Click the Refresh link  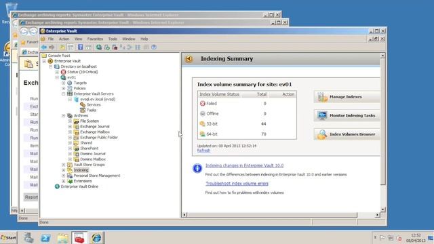click(x=203, y=150)
